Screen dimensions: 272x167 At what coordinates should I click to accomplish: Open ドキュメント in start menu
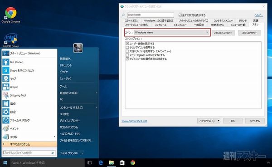(66, 65)
